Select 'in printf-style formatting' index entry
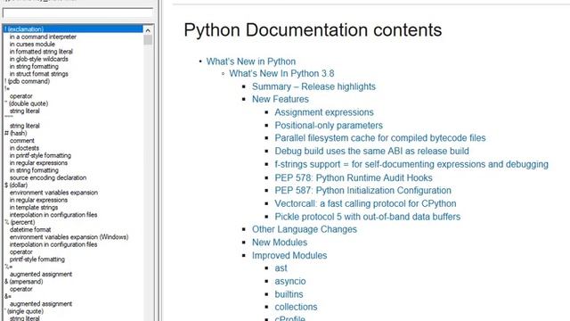 pyautogui.click(x=40, y=155)
